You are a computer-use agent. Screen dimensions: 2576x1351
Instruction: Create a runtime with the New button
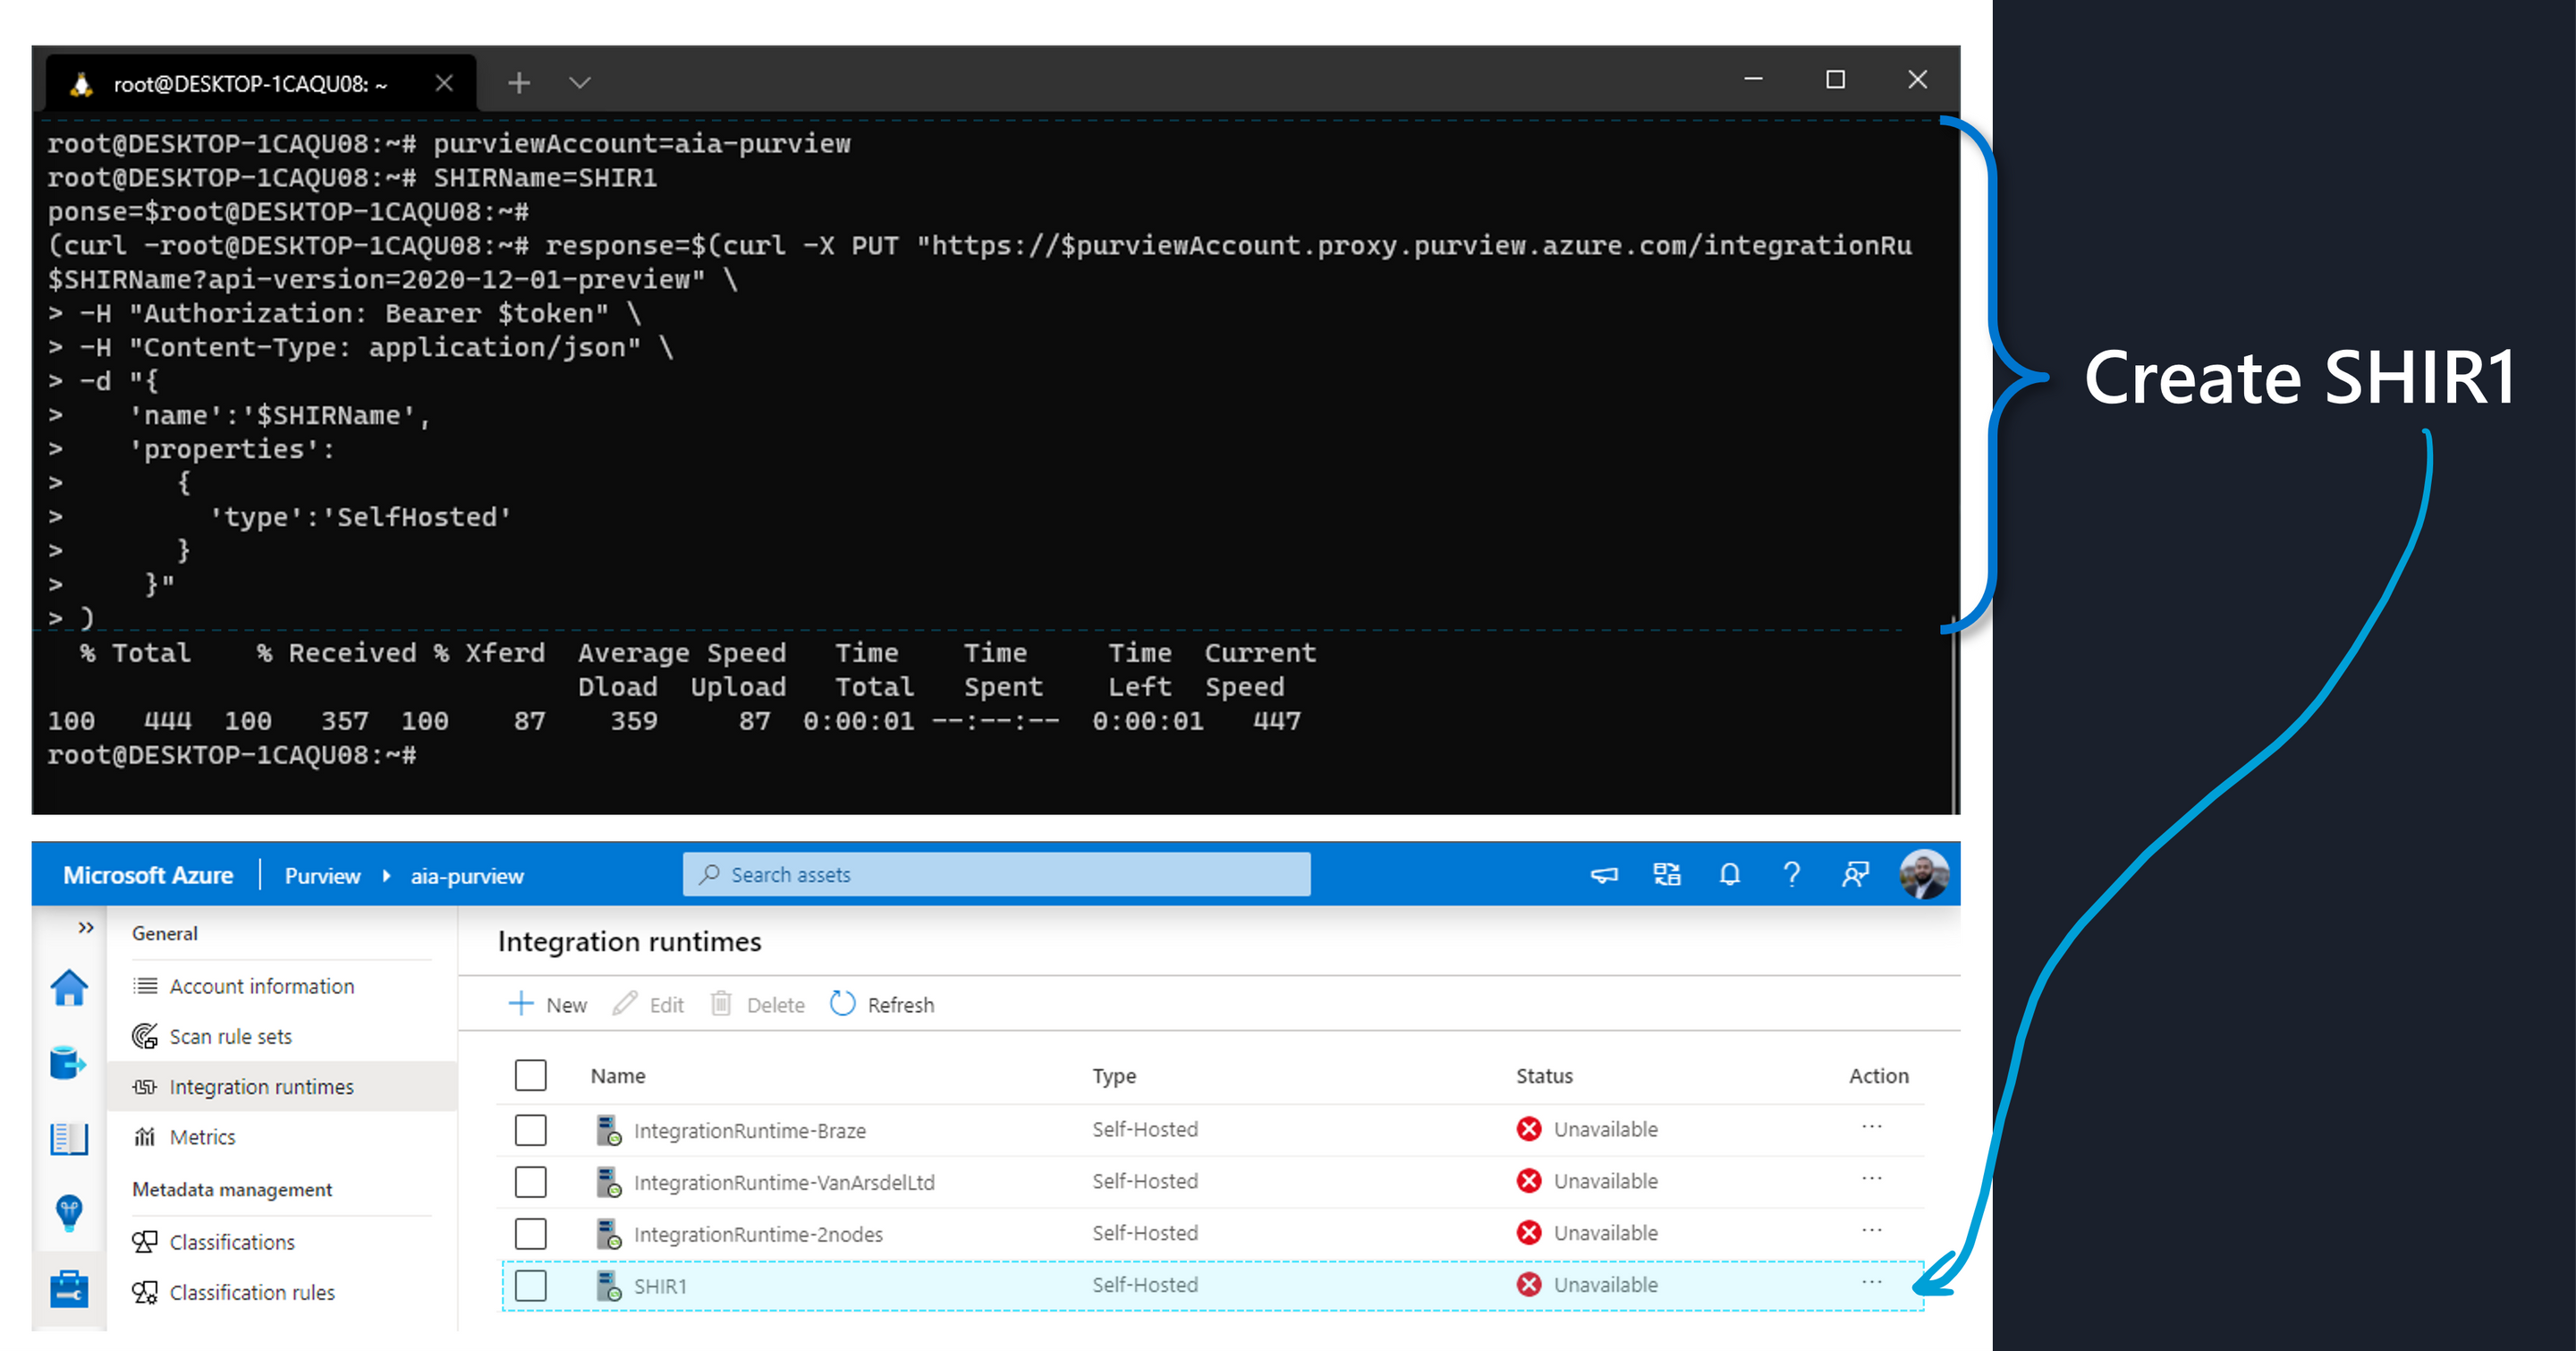548,1004
